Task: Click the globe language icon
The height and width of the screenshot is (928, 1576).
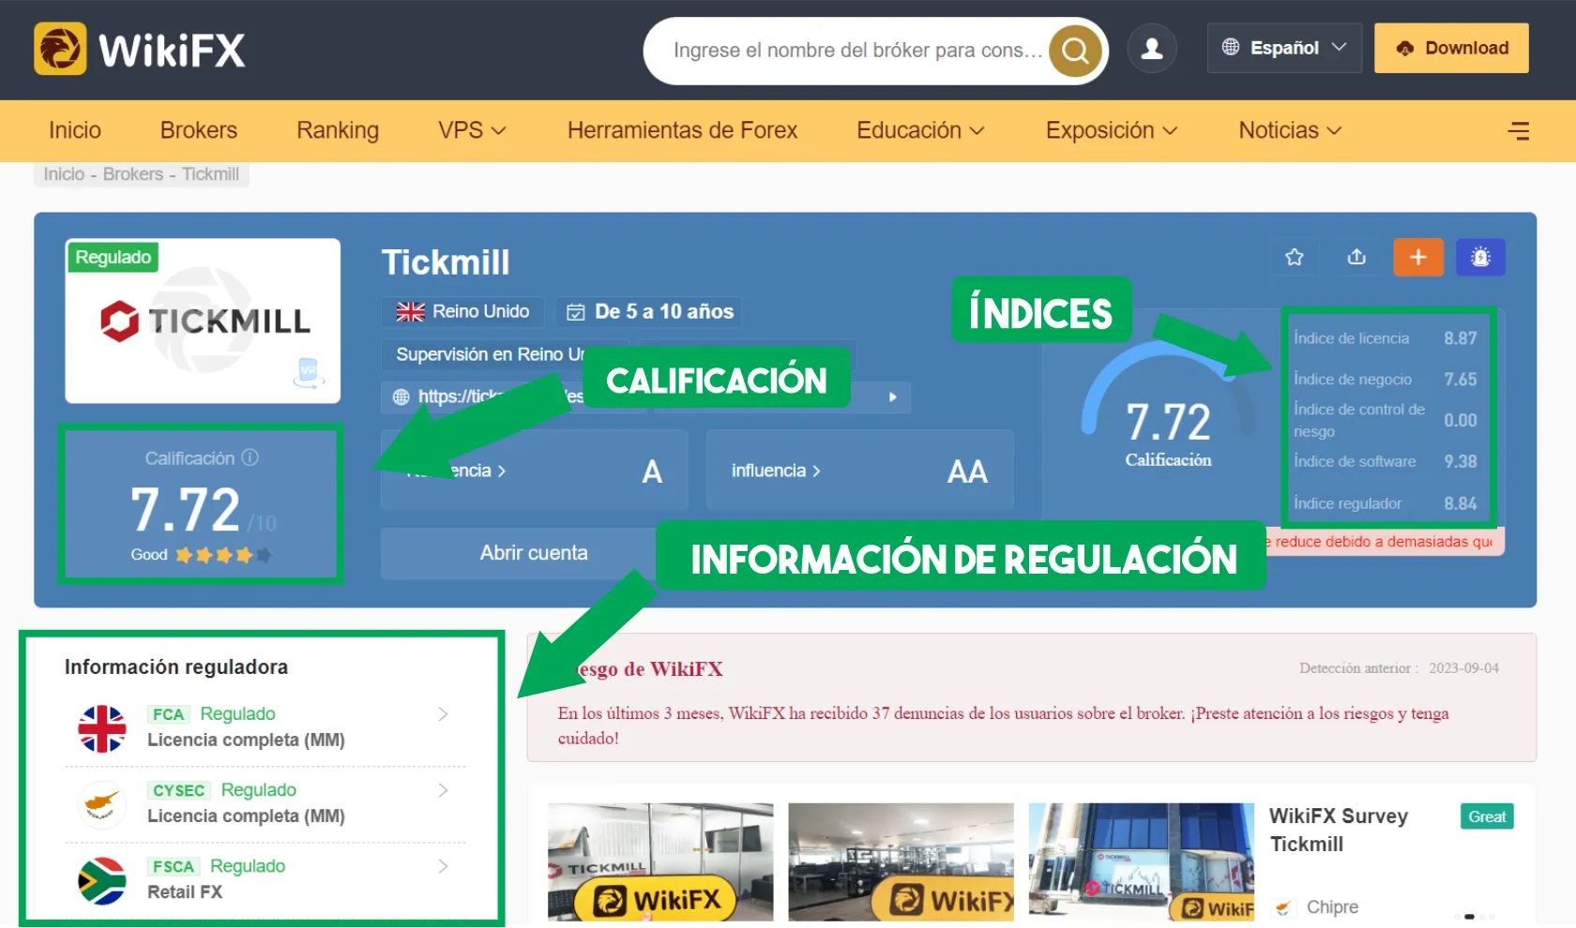Action: pyautogui.click(x=1231, y=47)
